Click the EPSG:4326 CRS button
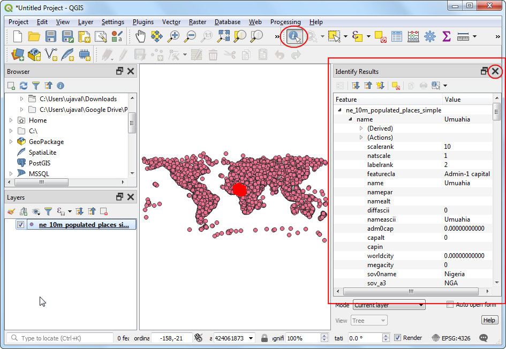This screenshot has width=506, height=349. pos(452,338)
